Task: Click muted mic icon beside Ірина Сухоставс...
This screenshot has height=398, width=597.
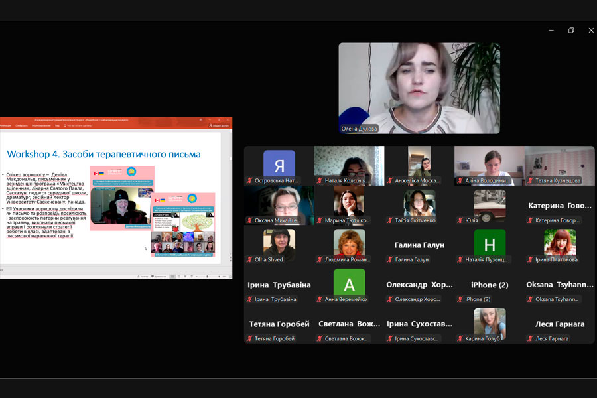Action: pos(390,338)
